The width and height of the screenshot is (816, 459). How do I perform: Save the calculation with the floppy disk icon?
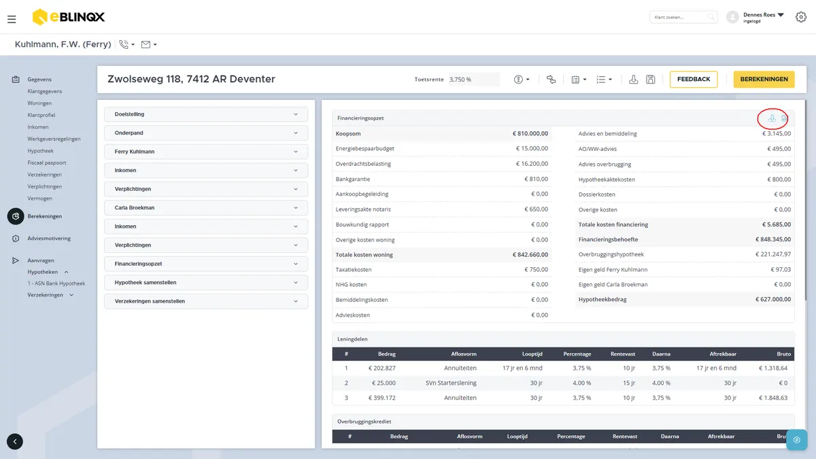tap(651, 80)
